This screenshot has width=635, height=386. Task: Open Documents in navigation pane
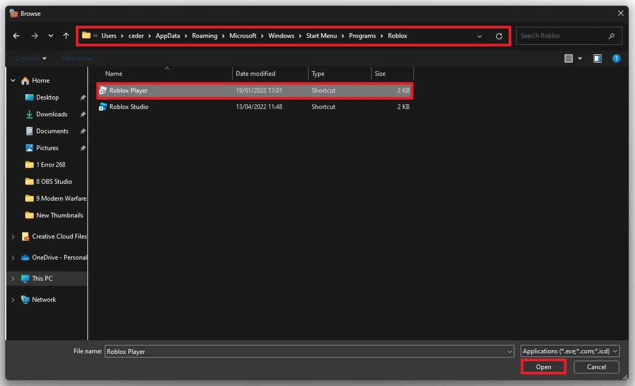pyautogui.click(x=52, y=131)
